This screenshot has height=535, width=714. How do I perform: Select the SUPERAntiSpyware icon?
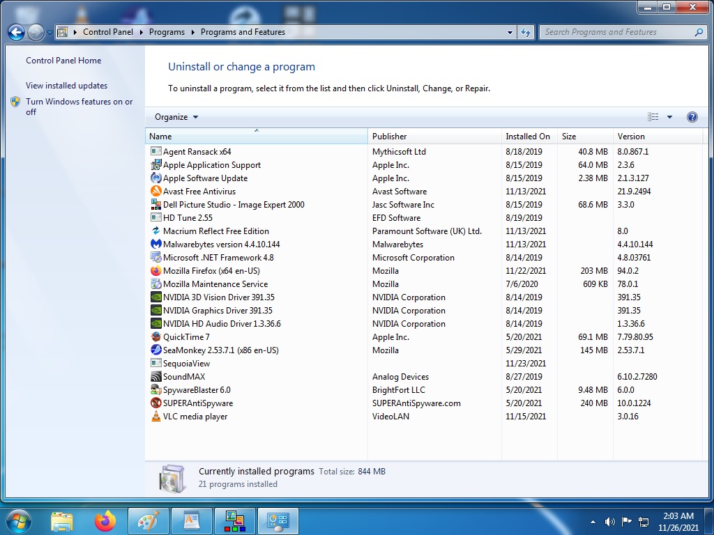click(x=155, y=403)
